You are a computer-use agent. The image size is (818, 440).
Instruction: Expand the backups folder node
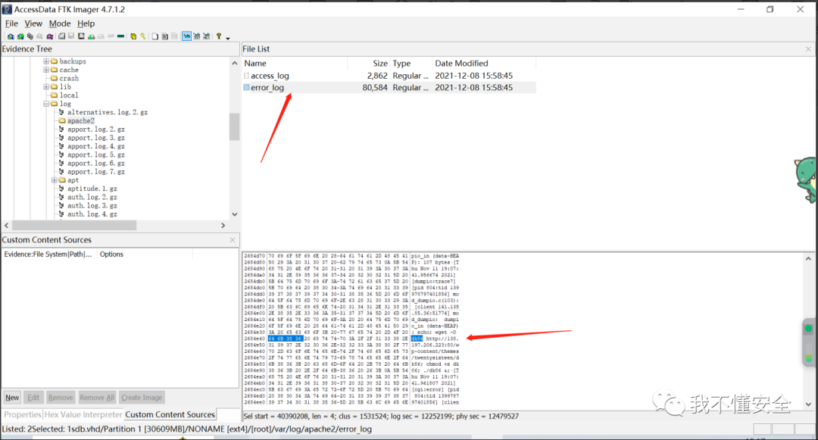click(46, 61)
